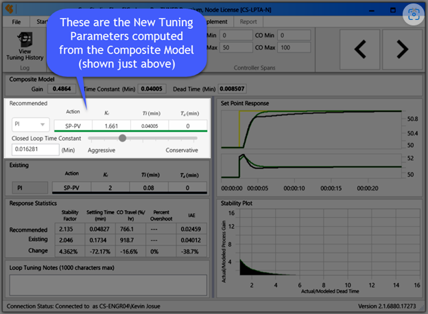Click existing Ti value 0.08
Screen dimensions: 428x314
(x=149, y=188)
